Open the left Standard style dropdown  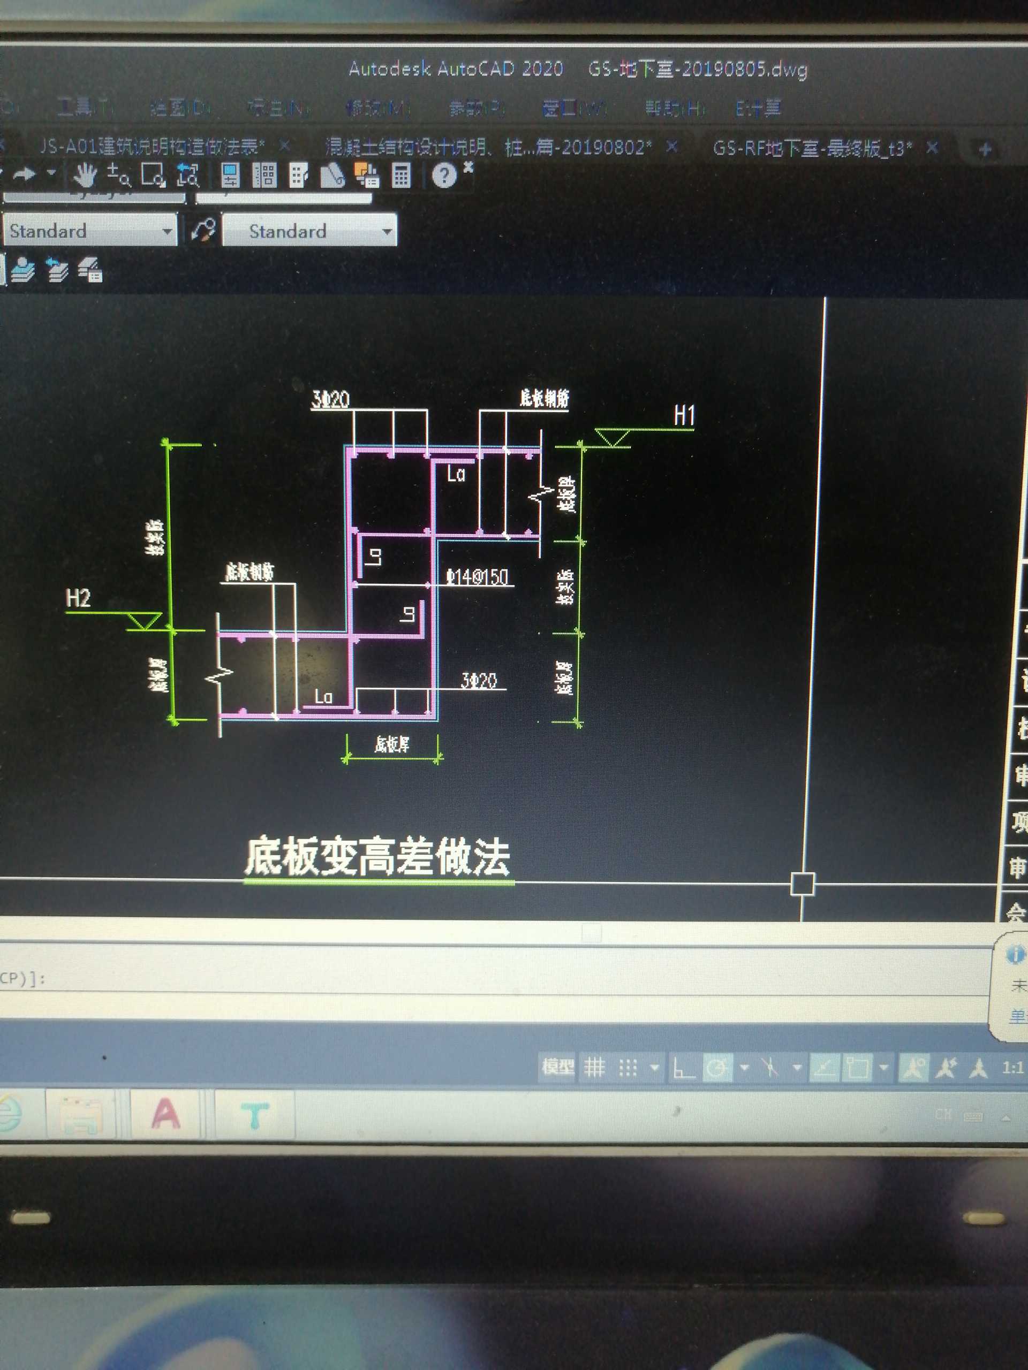tap(167, 231)
